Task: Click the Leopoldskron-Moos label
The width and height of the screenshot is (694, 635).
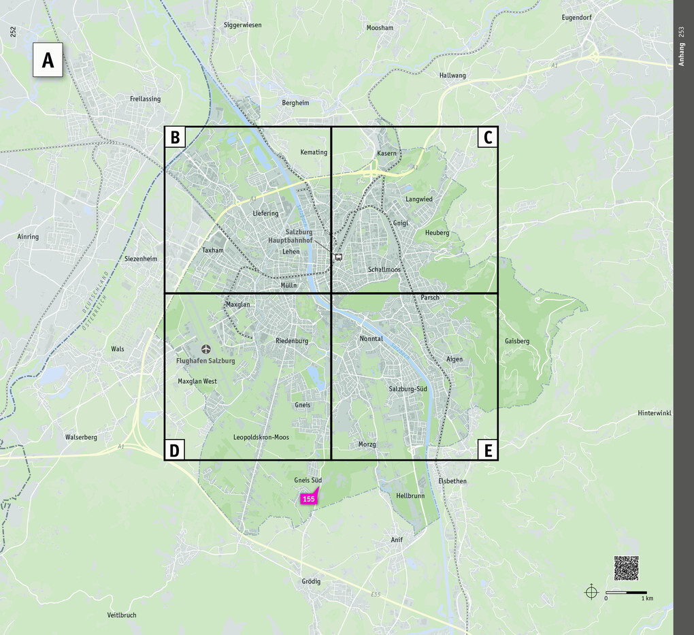Action: point(261,437)
